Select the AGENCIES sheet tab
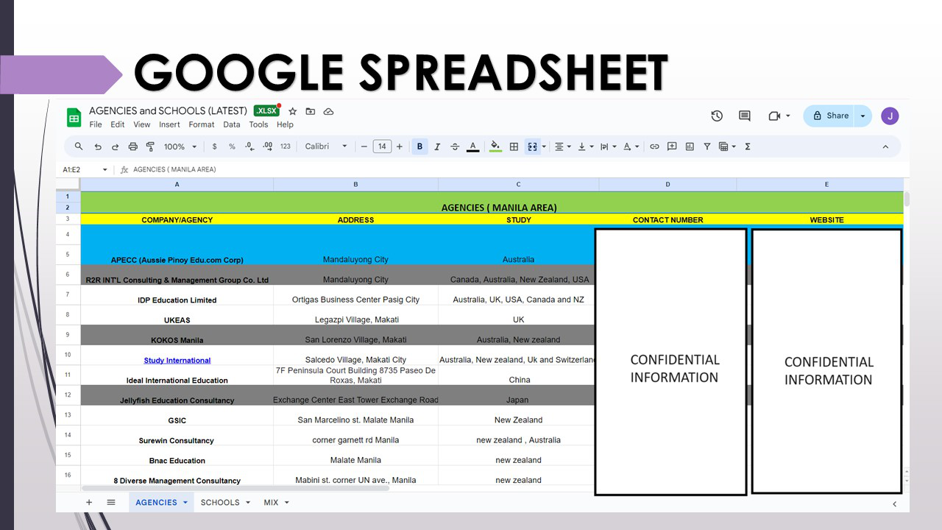The image size is (942, 530). click(x=161, y=503)
